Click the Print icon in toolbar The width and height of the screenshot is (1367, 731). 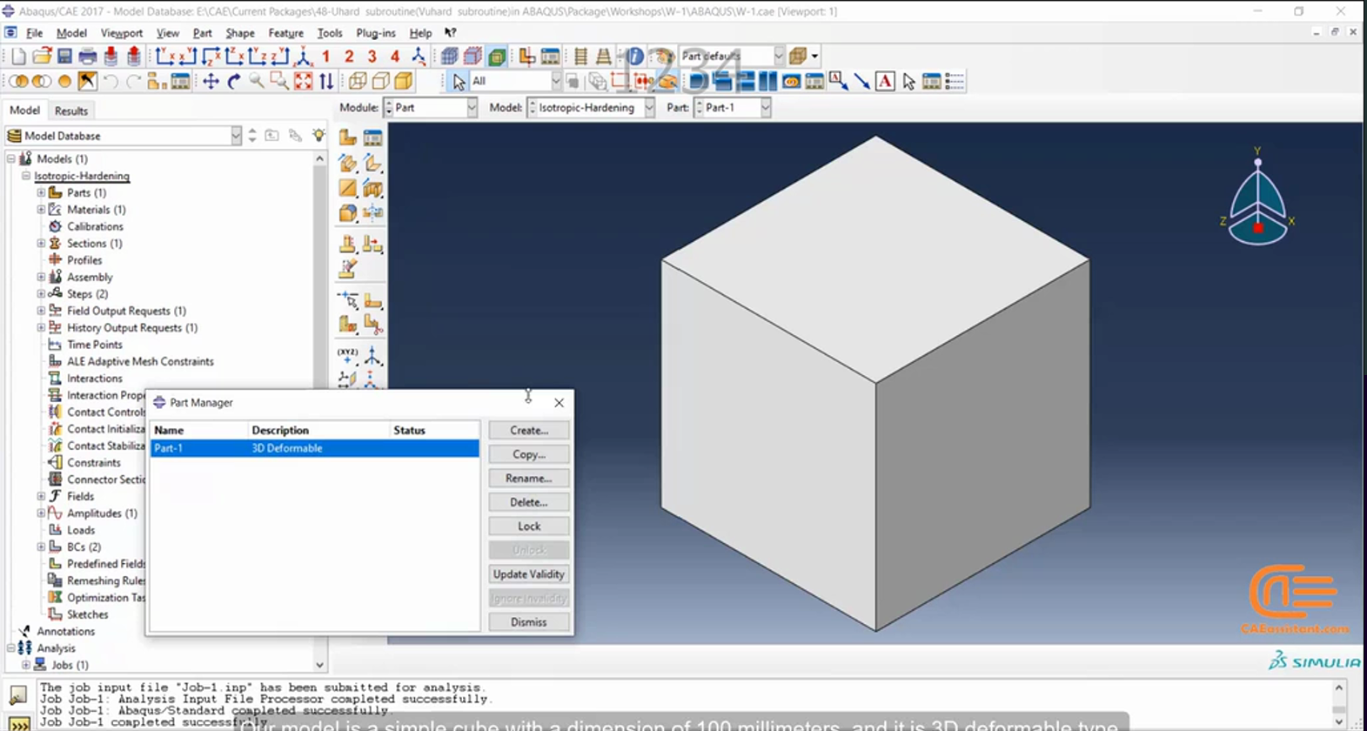[88, 57]
